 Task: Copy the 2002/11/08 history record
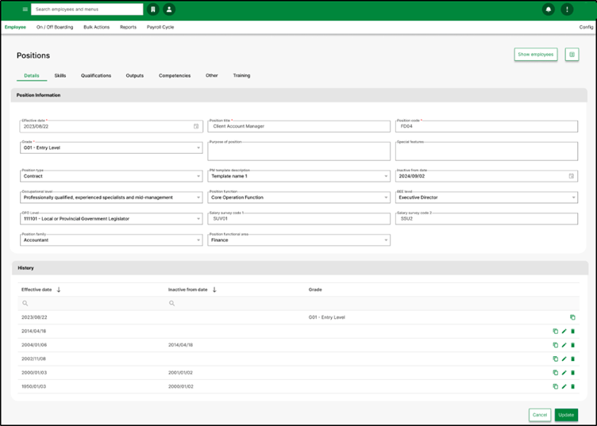(556, 359)
